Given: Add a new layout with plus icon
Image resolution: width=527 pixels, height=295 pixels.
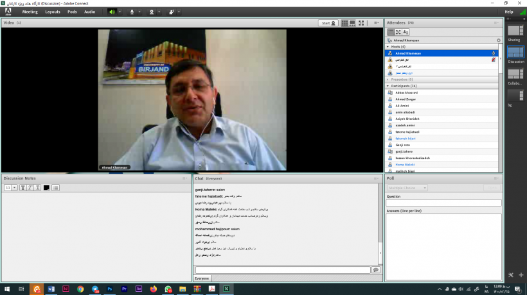Looking at the screenshot, I should 521,275.
